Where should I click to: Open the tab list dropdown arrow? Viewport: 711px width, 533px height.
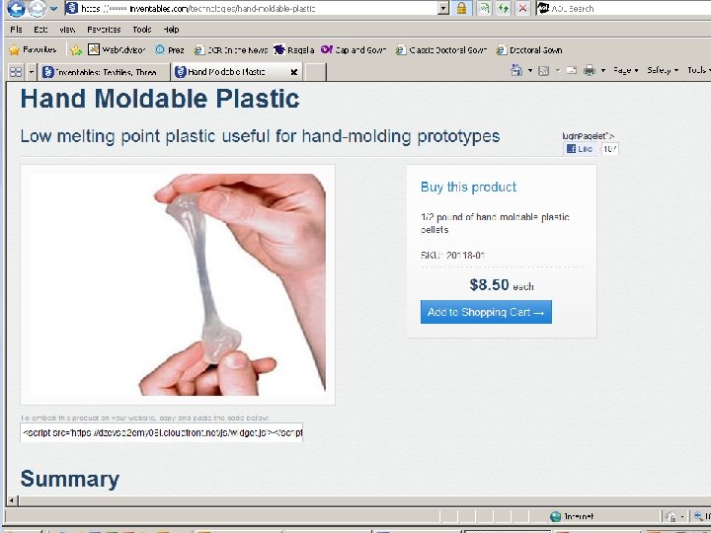32,72
